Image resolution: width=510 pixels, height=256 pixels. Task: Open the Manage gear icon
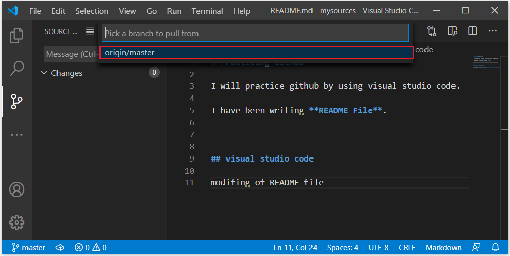click(17, 222)
